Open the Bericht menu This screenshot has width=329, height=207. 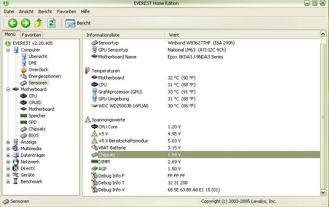(x=45, y=12)
